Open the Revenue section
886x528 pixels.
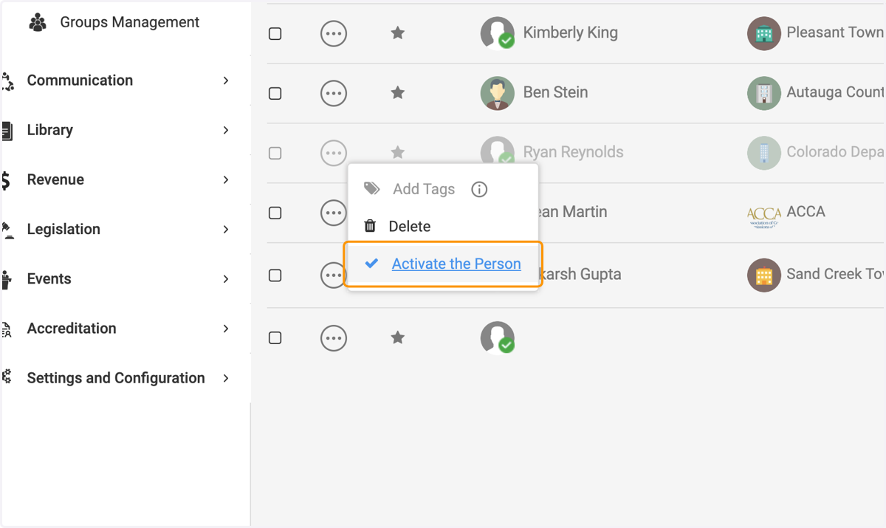pyautogui.click(x=55, y=179)
